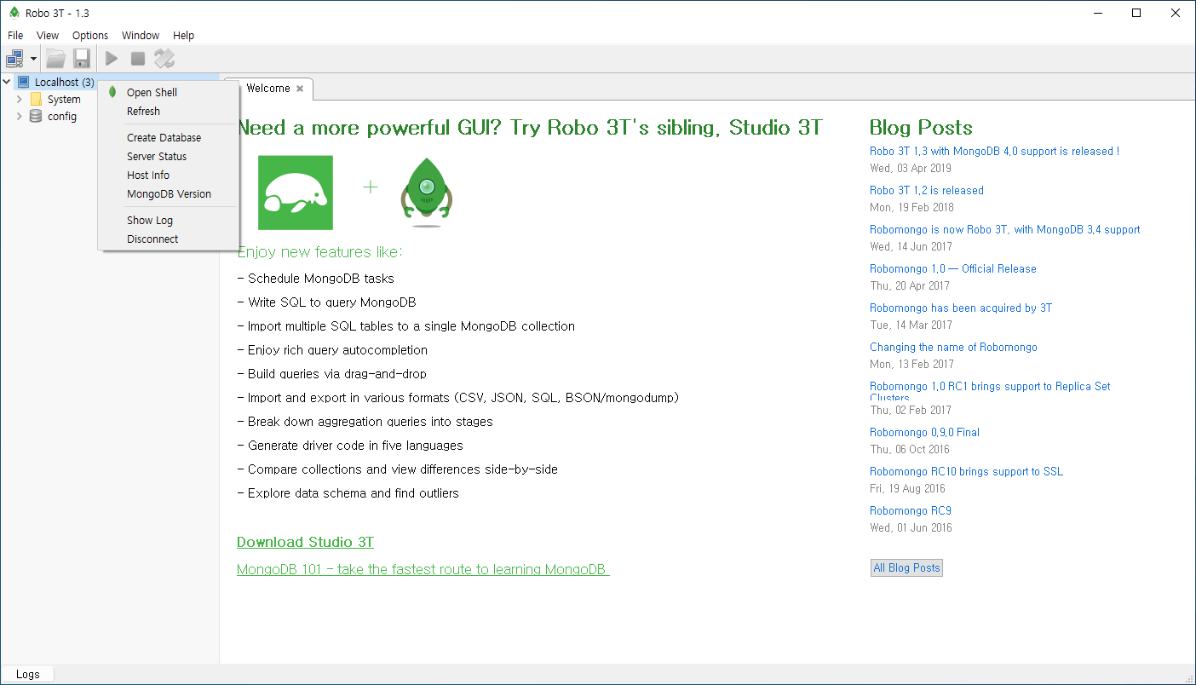
Task: Open the Window menu
Action: pos(141,35)
